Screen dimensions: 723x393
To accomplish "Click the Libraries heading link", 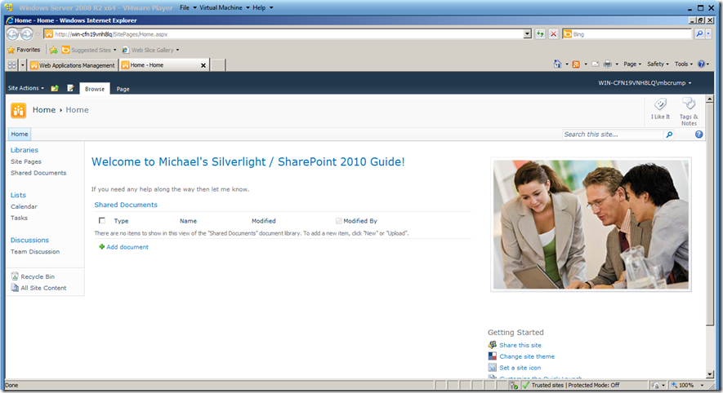I will pos(25,150).
